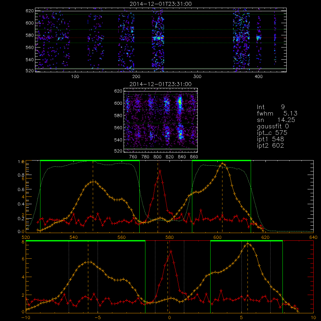Click x-axis label 860 on middle image
The height and width of the screenshot is (321, 321).
click(194, 157)
